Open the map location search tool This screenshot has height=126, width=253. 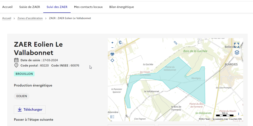121,43
